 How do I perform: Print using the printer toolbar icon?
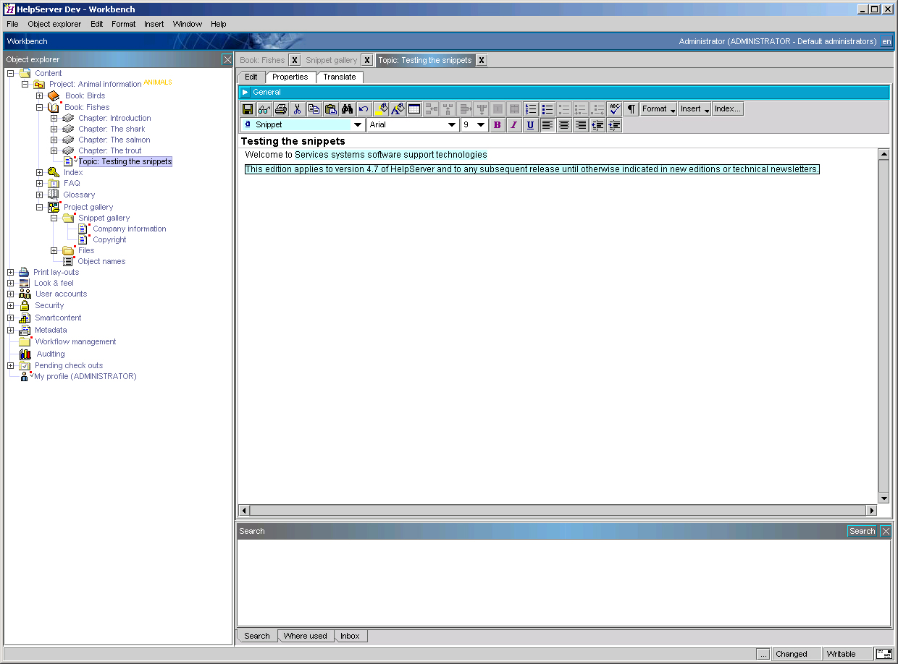tap(281, 109)
